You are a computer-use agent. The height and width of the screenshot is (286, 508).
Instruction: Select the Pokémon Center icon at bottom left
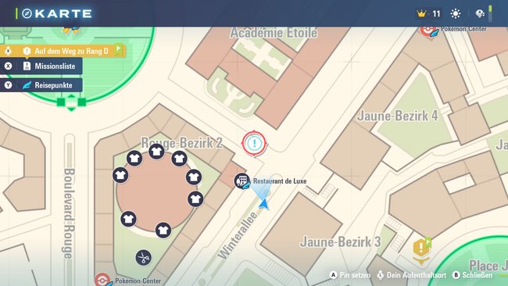coord(103,280)
